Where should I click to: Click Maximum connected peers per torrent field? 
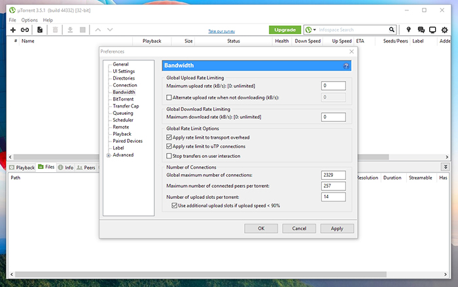tap(333, 186)
